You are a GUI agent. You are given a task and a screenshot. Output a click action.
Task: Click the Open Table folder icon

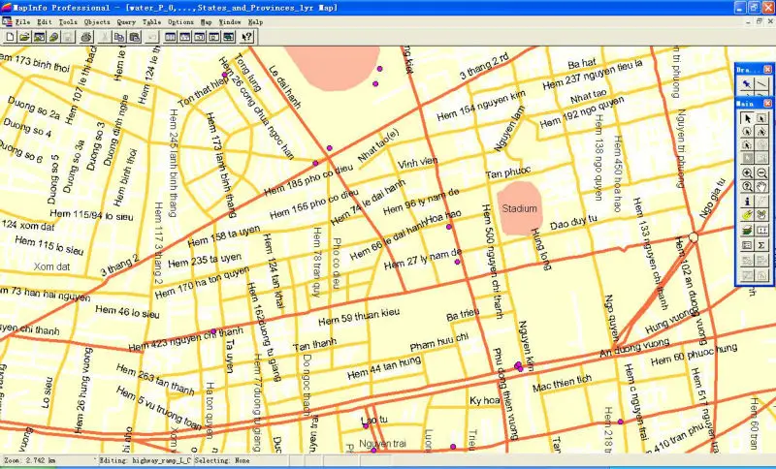(x=24, y=37)
